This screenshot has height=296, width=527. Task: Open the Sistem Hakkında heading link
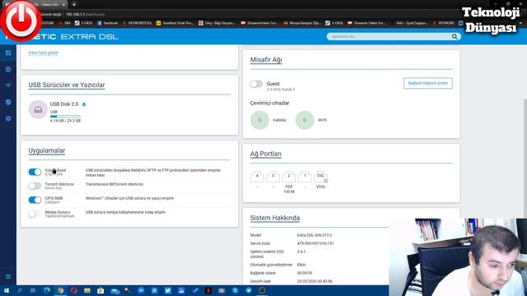pyautogui.click(x=275, y=218)
